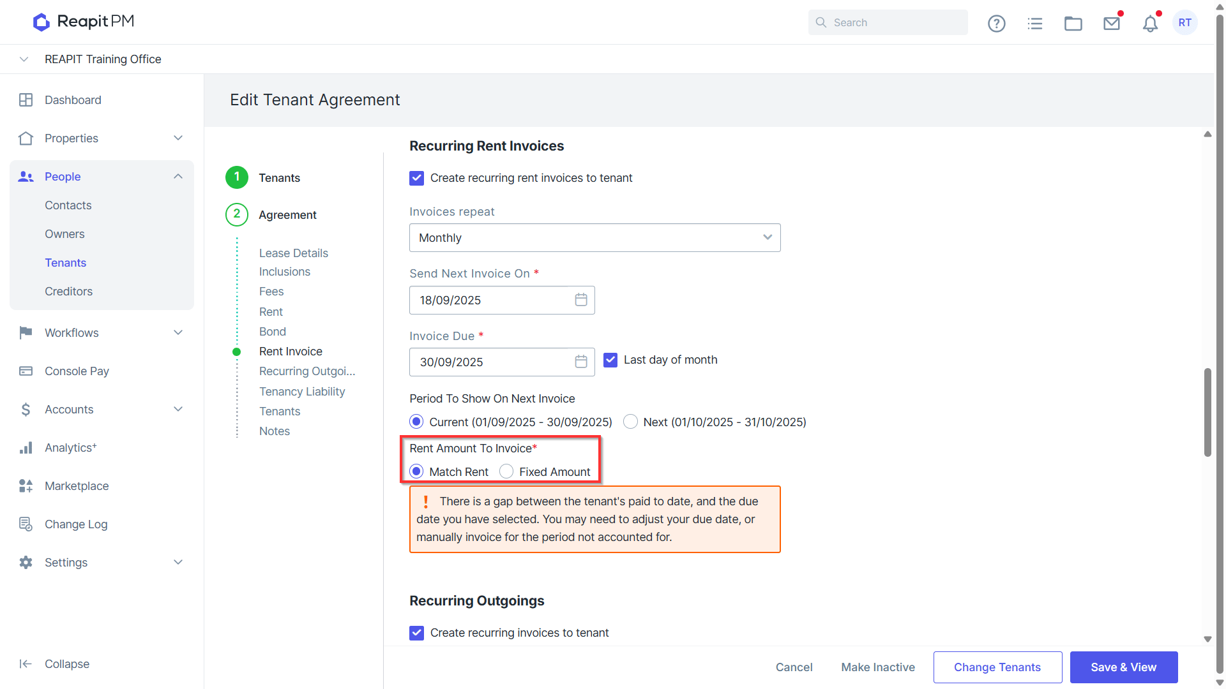This screenshot has height=689, width=1226.
Task: Click the form's vertical scrollbar thumb
Action: click(x=1207, y=412)
